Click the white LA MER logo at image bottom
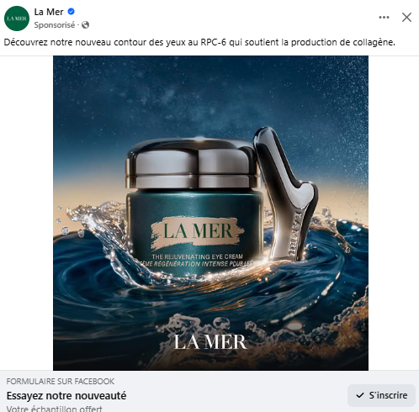The image size is (419, 412). (210, 342)
